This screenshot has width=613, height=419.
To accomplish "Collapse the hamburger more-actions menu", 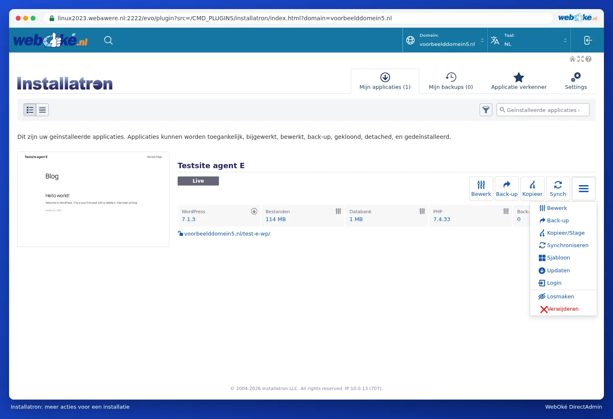I will [584, 188].
